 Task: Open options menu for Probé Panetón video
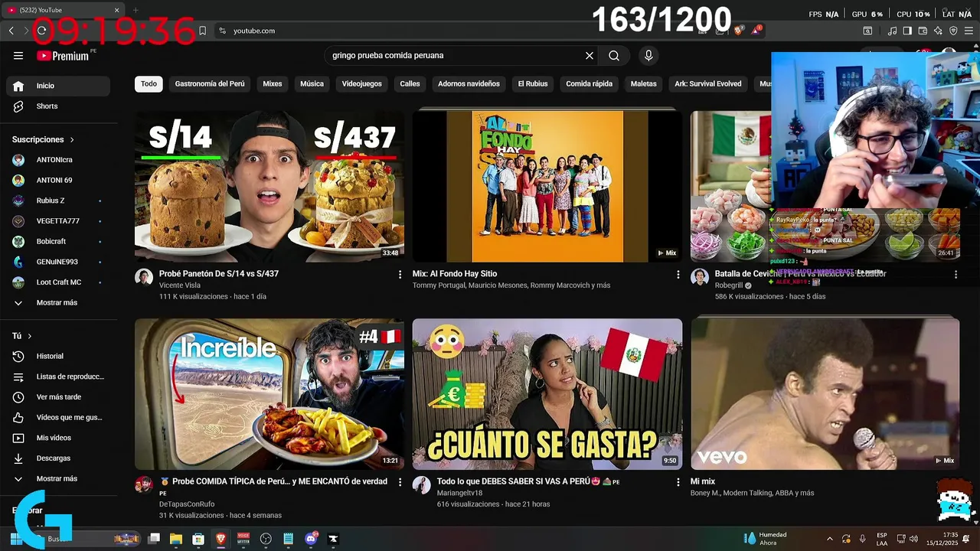click(400, 274)
